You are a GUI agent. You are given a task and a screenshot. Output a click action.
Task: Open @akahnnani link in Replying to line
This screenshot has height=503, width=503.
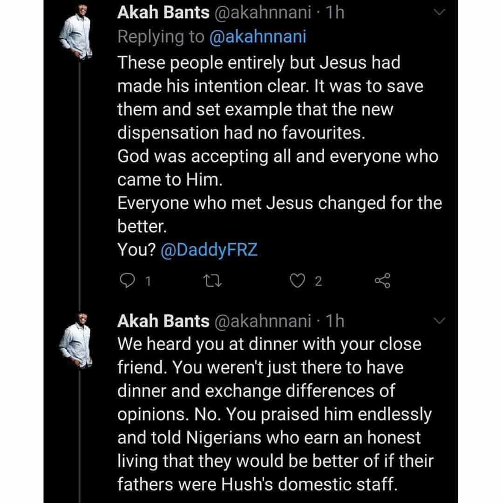(258, 37)
